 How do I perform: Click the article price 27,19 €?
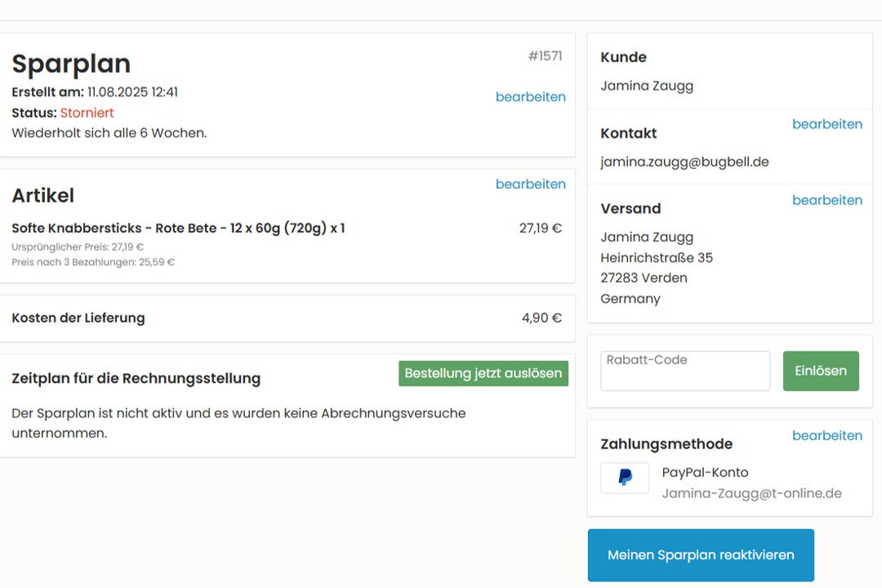point(540,229)
